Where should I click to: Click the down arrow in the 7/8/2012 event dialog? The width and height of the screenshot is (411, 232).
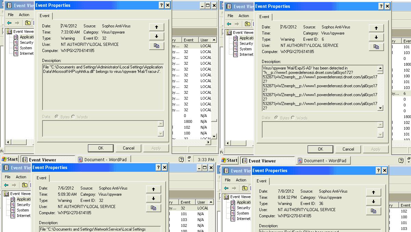(373, 202)
